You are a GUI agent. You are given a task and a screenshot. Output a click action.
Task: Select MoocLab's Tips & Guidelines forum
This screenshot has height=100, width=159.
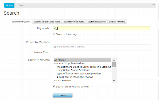[83, 63]
